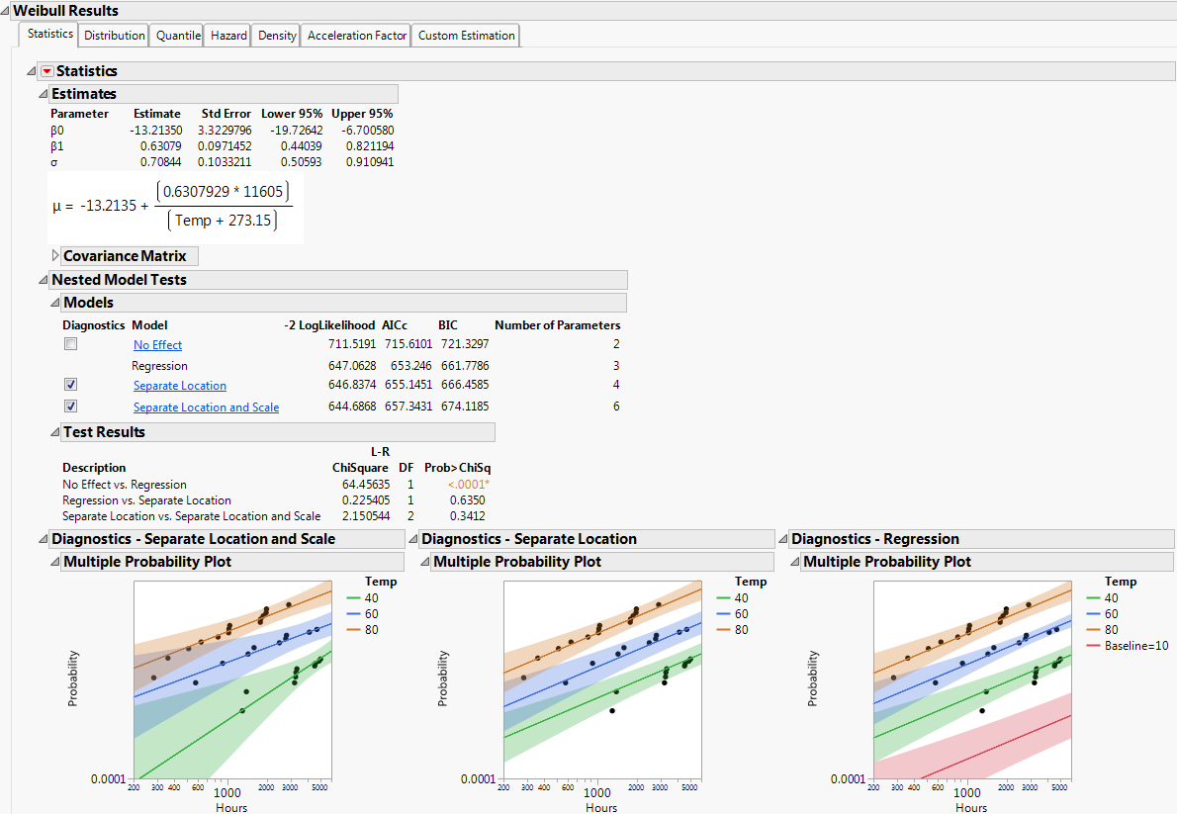Open the Custom Estimation tab
This screenshot has width=1177, height=814.
[466, 36]
